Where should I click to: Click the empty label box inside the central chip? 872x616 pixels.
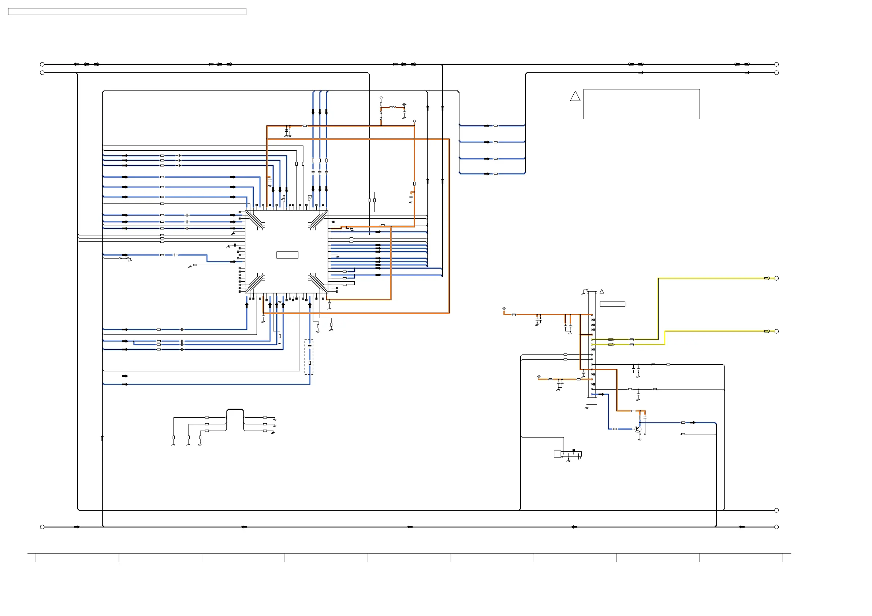pyautogui.click(x=287, y=255)
